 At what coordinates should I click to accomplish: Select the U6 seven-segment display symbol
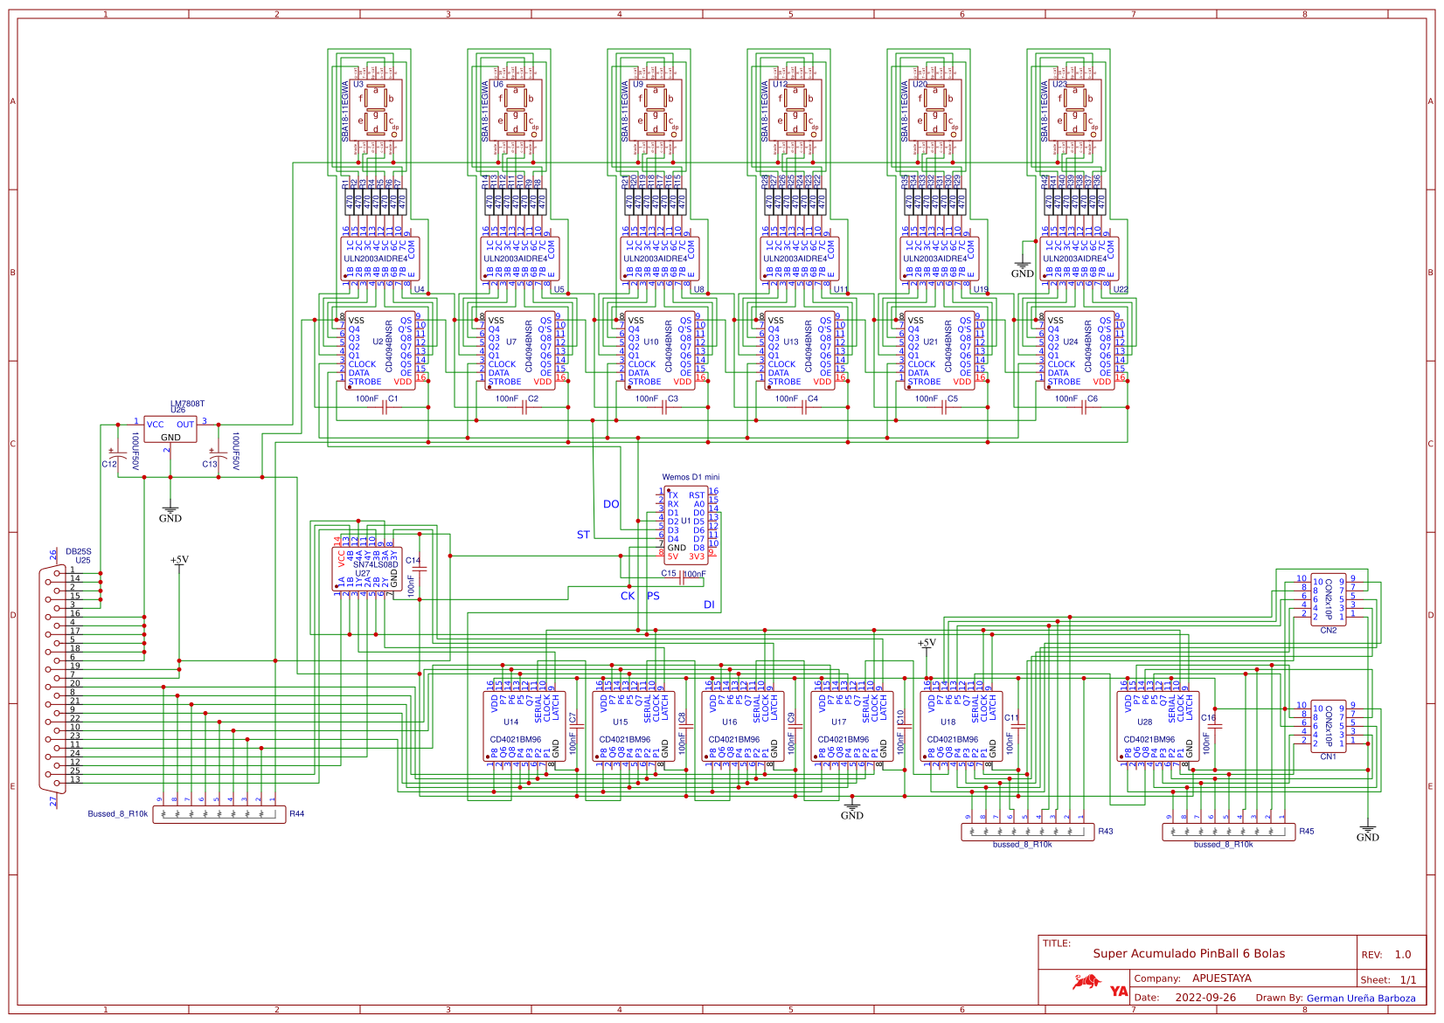coord(516,111)
